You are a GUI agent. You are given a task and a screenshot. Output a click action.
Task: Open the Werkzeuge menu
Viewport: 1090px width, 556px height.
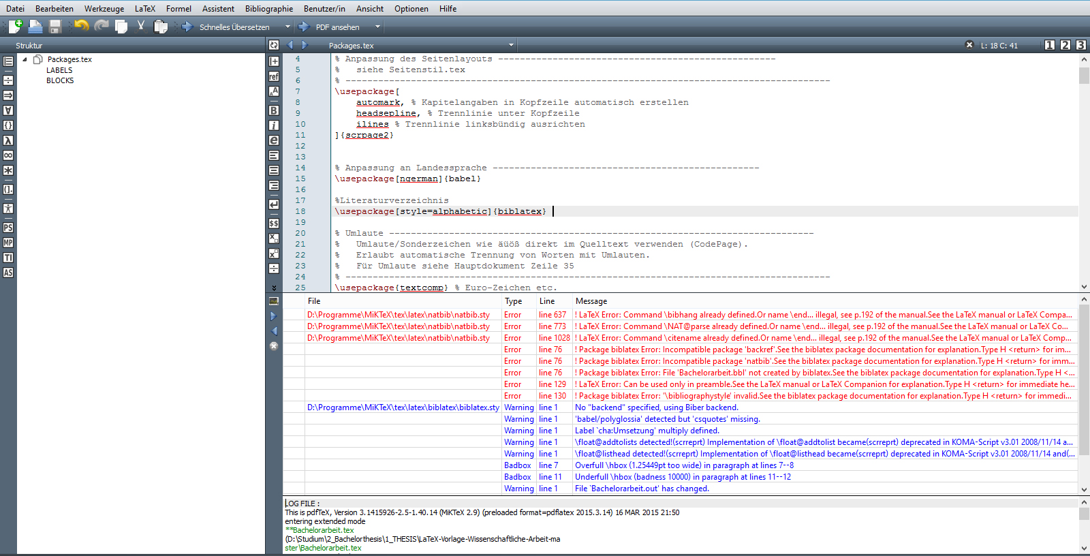click(x=104, y=9)
